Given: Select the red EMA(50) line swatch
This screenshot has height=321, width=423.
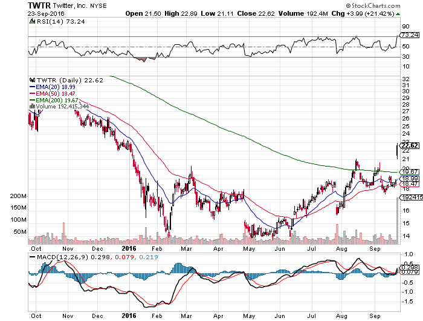Looking at the screenshot, I should pos(32,93).
